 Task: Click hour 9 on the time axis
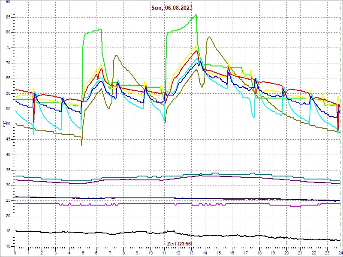pos(137,253)
